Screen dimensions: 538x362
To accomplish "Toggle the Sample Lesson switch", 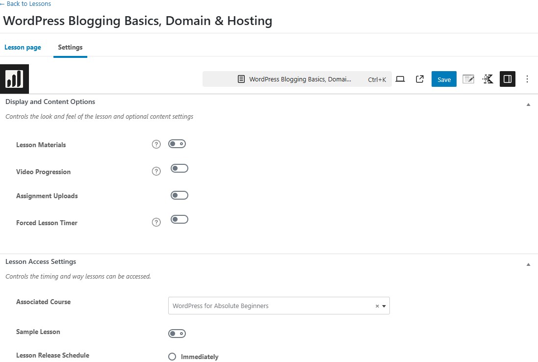I will point(177,334).
